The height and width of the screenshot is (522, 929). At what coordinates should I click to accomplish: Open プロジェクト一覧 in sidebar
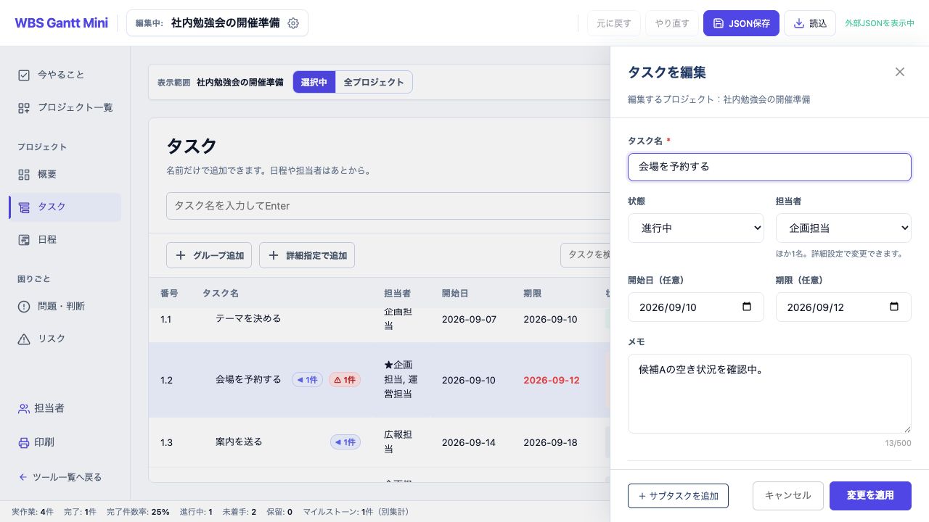[65, 107]
